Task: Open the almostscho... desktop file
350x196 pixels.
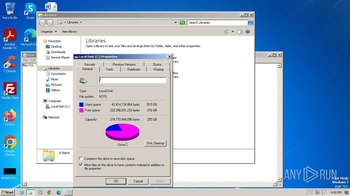Action: click(x=10, y=173)
